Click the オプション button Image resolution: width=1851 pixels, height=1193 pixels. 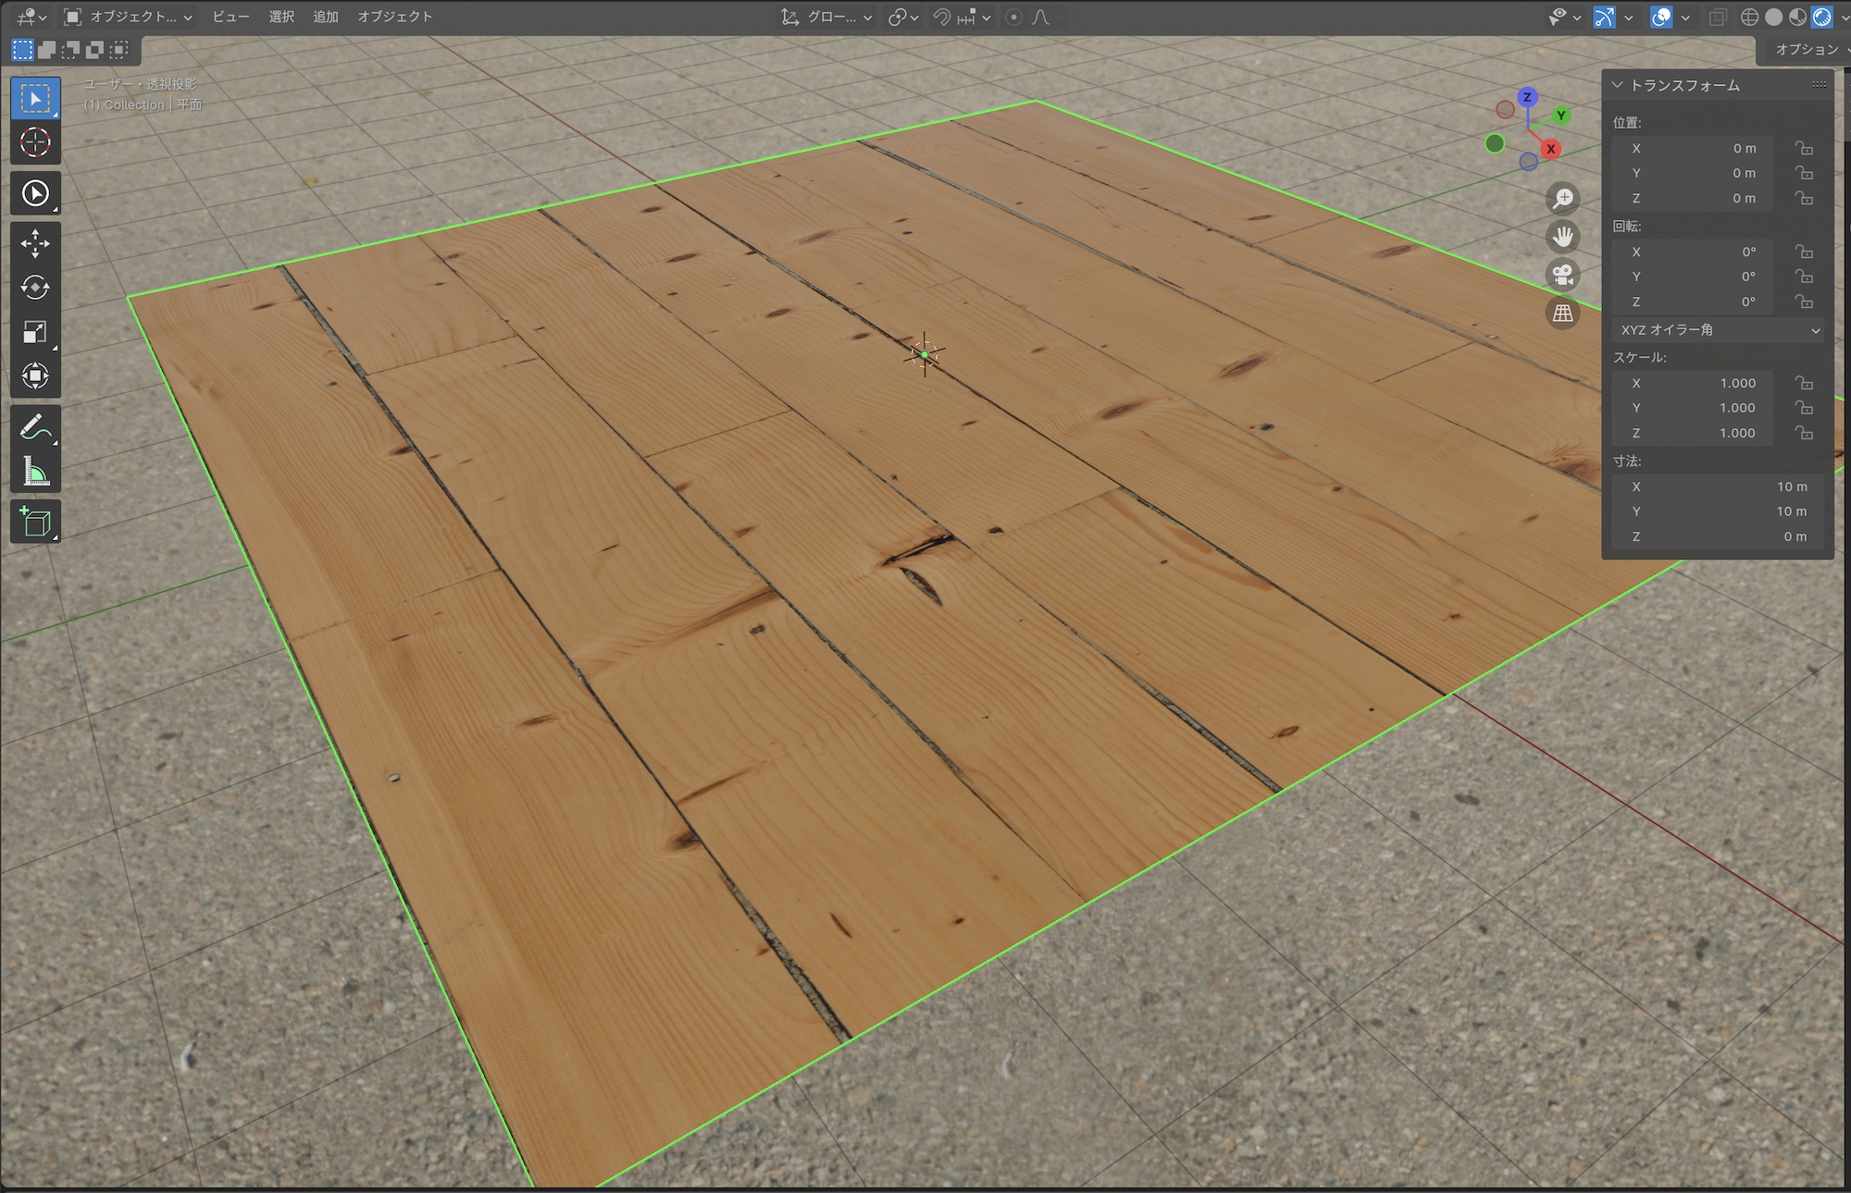[1806, 49]
